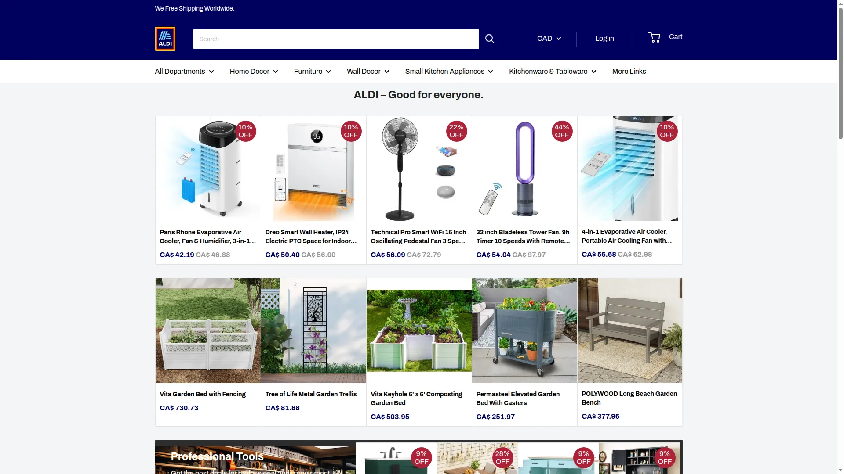Screen dimensions: 844x474
Task: Click price CA$ 56.09
Action: 388,255
